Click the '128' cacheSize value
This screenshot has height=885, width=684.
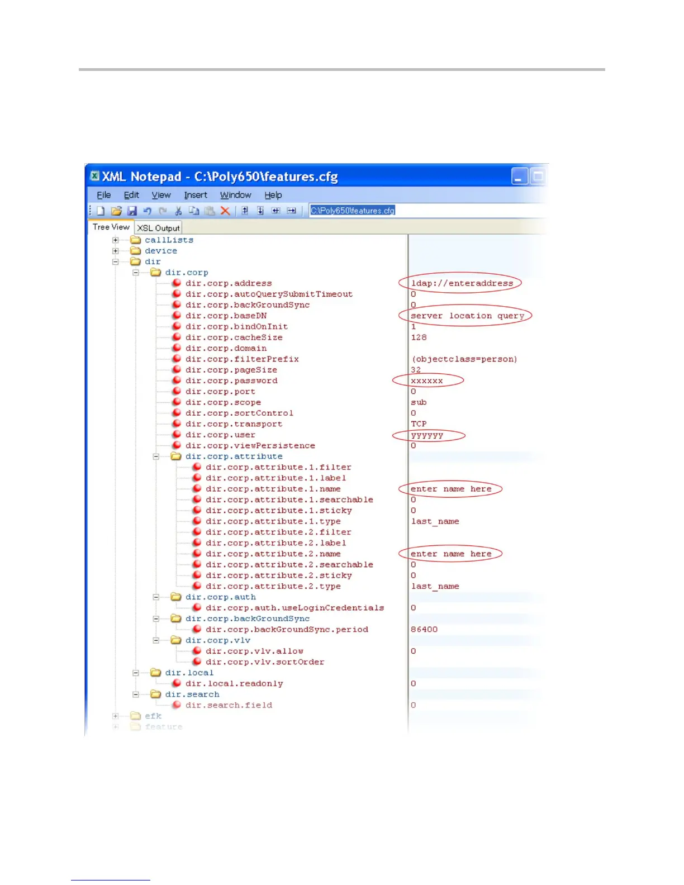(x=419, y=337)
